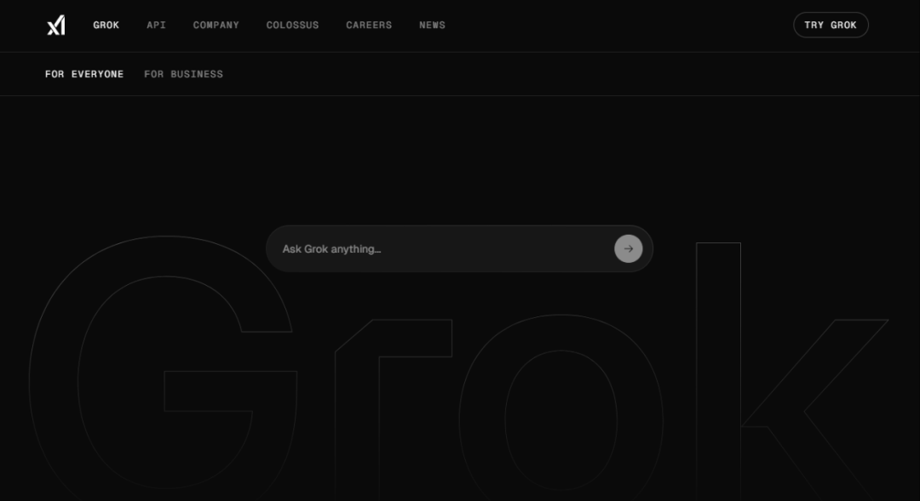Go to the API page
Viewport: 920px width, 501px height.
tap(156, 26)
